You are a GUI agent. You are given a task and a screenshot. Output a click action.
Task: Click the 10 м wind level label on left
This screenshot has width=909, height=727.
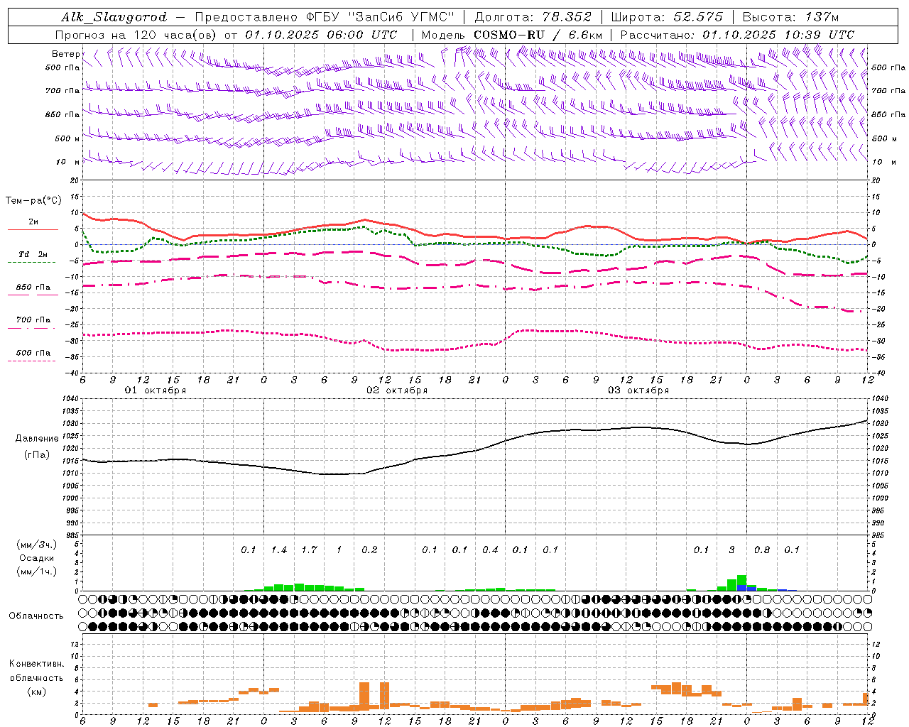pyautogui.click(x=67, y=163)
